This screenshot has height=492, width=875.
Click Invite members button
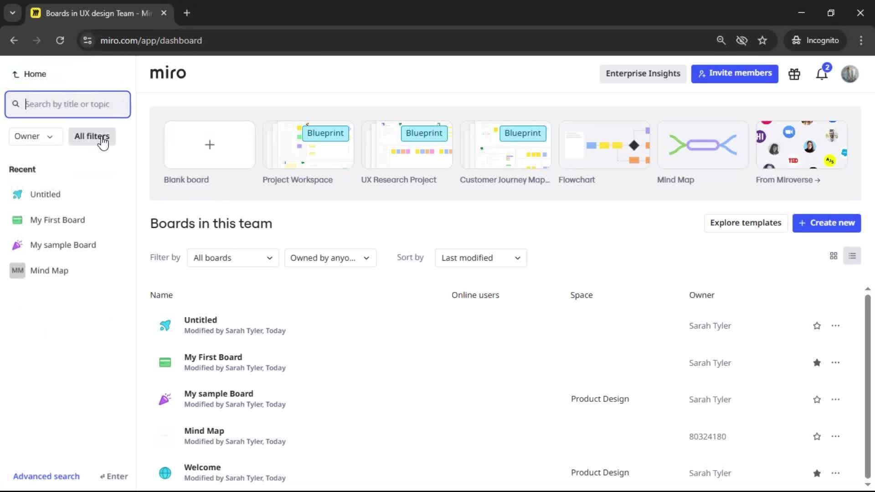735,73
